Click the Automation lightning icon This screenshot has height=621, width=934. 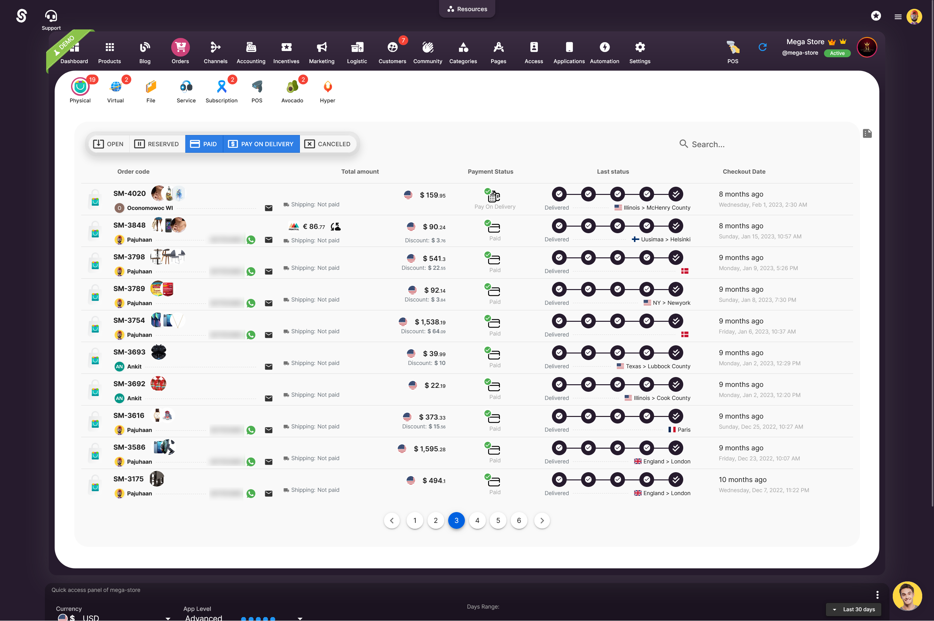(604, 47)
